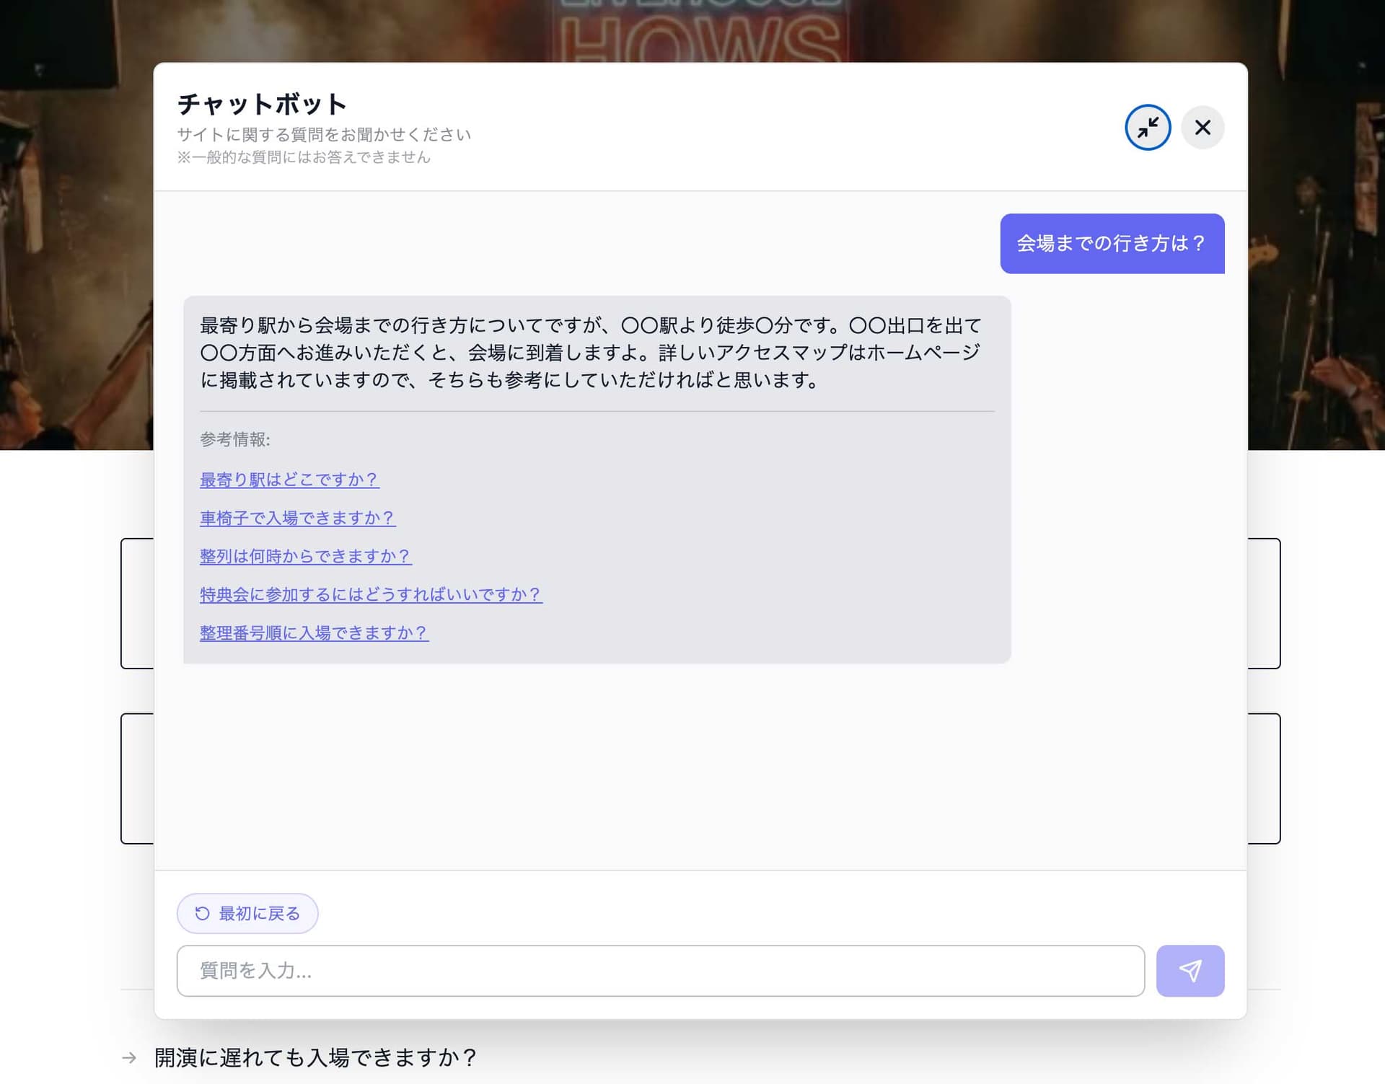
Task: Open the link 車椅子で入場できますか？
Action: point(296,518)
